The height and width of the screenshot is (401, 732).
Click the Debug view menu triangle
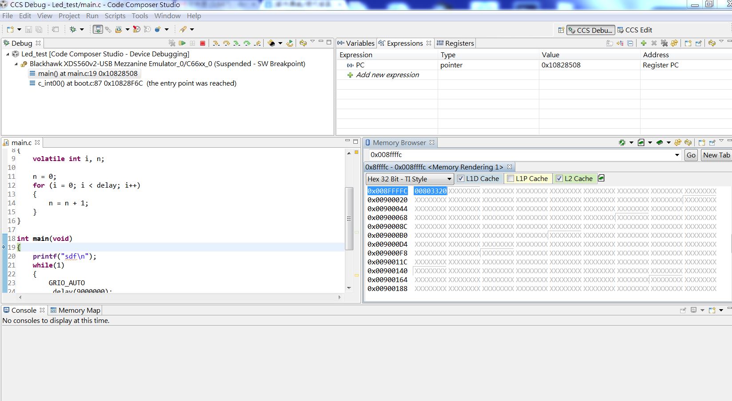click(313, 42)
